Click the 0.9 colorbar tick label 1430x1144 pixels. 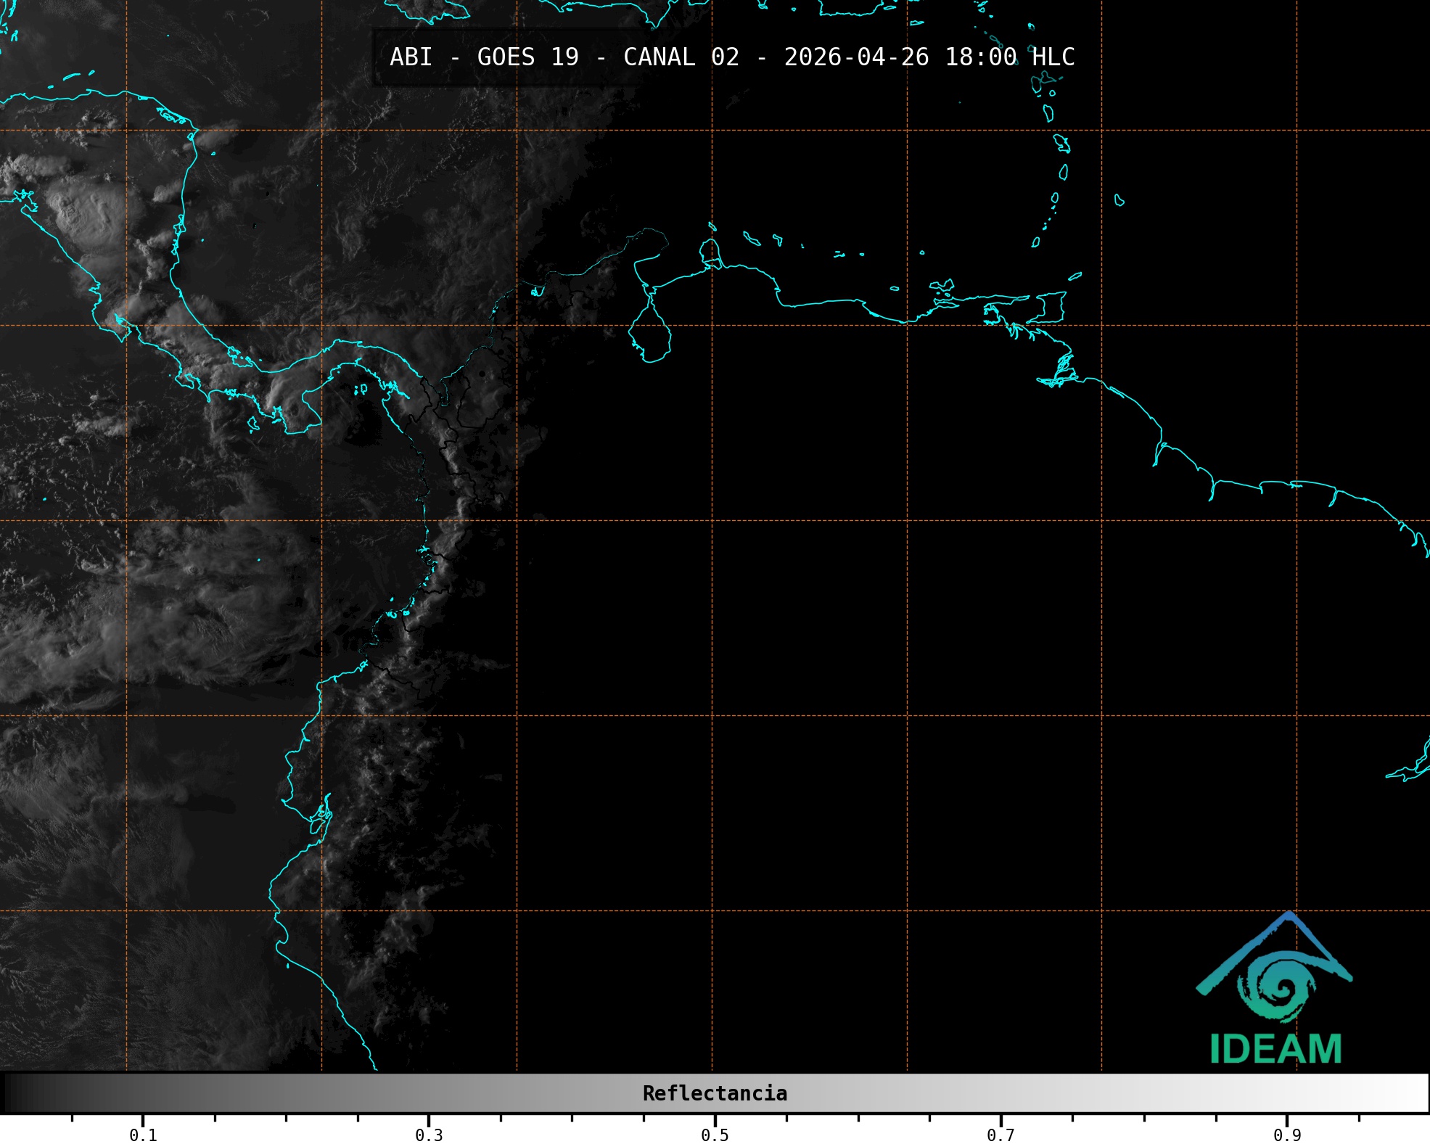(x=1287, y=1135)
